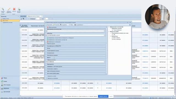Open Рынок in the bottom-left navigation
This screenshot has width=176, height=99.
coord(10,81)
